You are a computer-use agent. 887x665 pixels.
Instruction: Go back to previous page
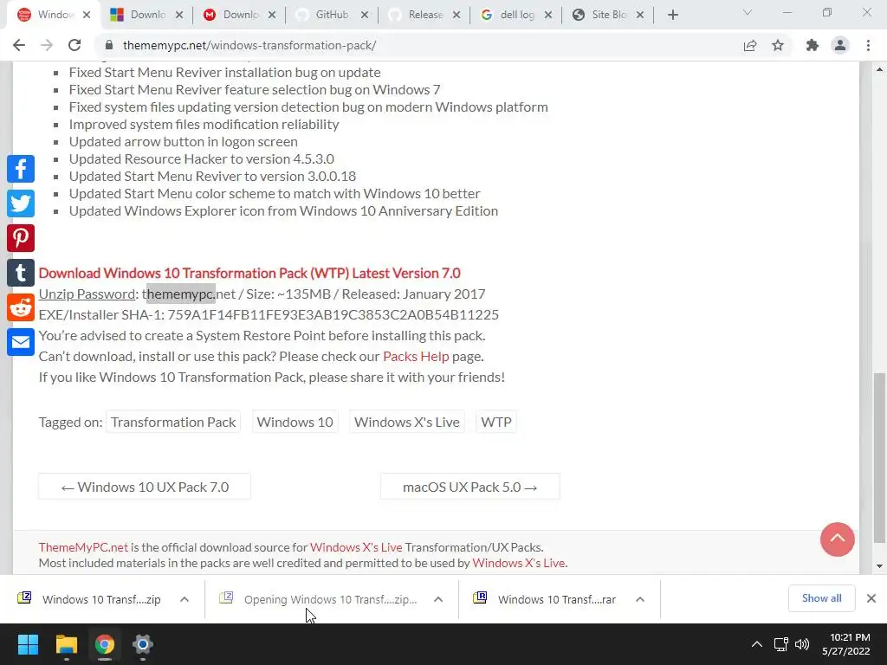[x=19, y=45]
